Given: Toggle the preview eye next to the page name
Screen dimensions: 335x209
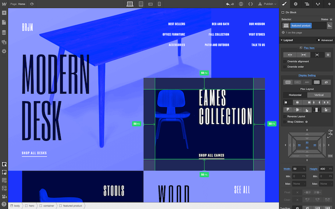Looking at the screenshot, I should click(32, 4).
